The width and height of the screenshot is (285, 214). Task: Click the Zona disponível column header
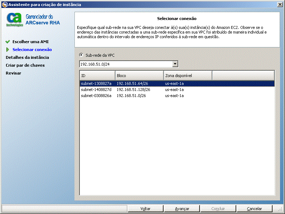188,76
